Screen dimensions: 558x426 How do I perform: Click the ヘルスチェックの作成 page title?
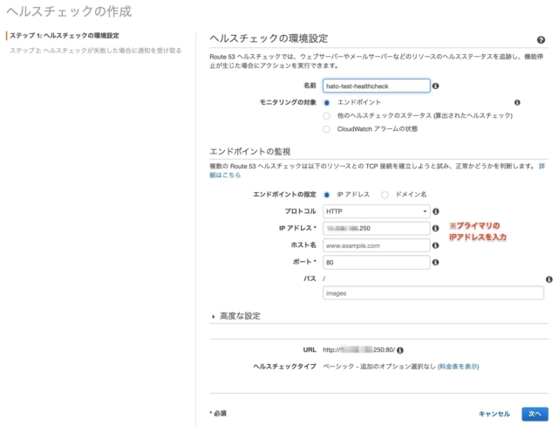(x=69, y=11)
